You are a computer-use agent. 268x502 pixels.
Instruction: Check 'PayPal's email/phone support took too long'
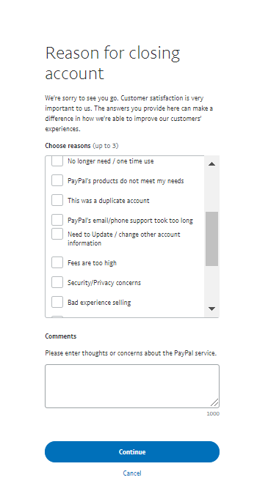[x=57, y=221]
